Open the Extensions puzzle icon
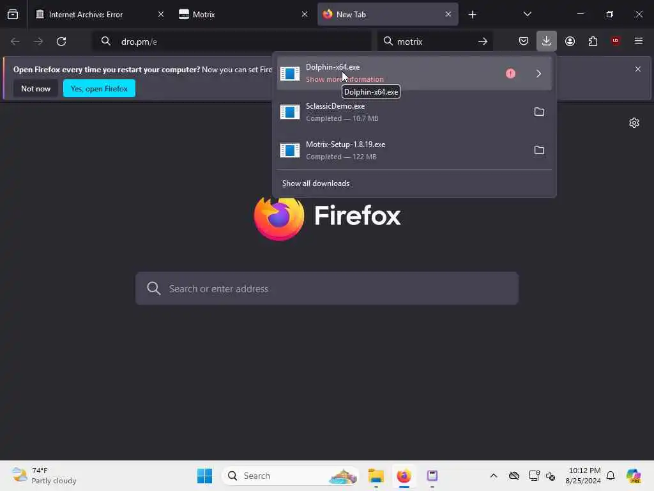The image size is (654, 491). pos(593,41)
